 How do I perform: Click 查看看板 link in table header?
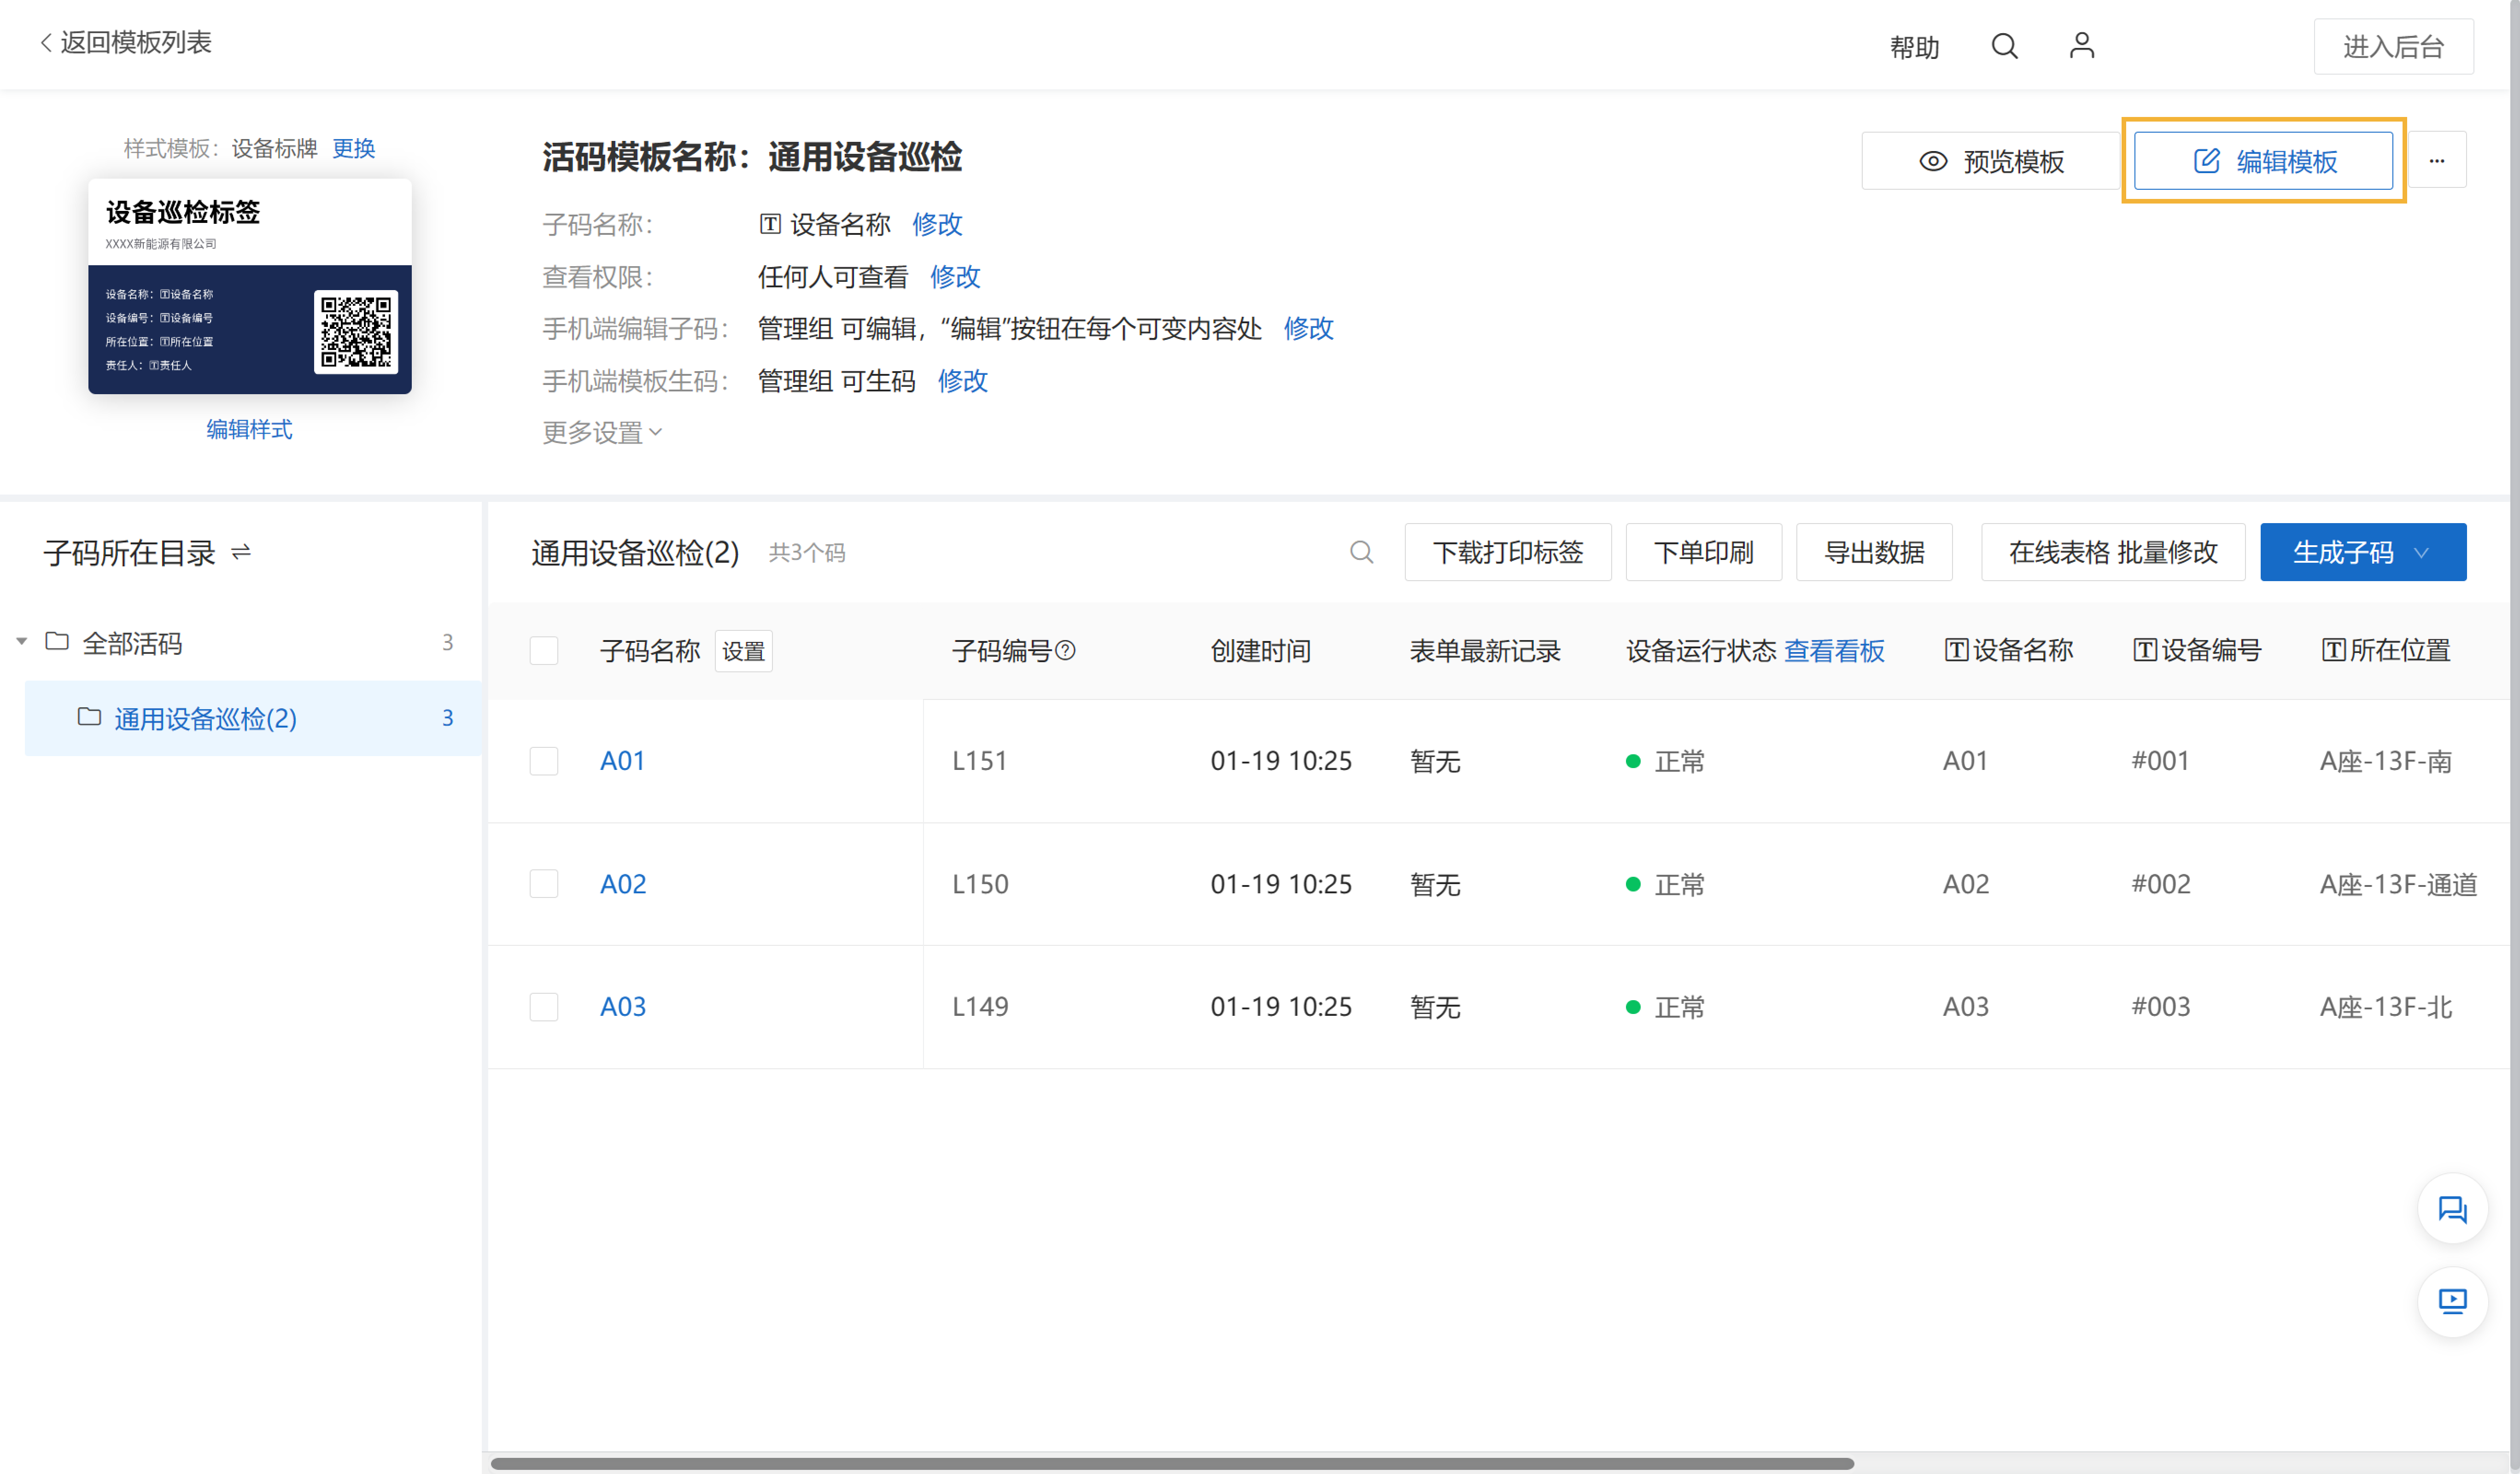pyautogui.click(x=1834, y=651)
